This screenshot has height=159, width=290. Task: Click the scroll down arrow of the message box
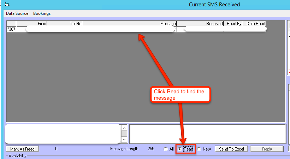[124, 139]
